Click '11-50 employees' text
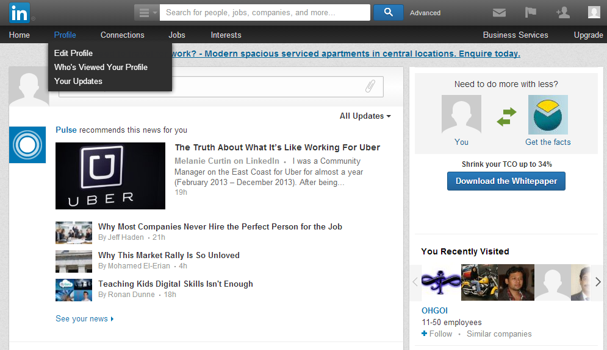This screenshot has width=607, height=350. [451, 322]
